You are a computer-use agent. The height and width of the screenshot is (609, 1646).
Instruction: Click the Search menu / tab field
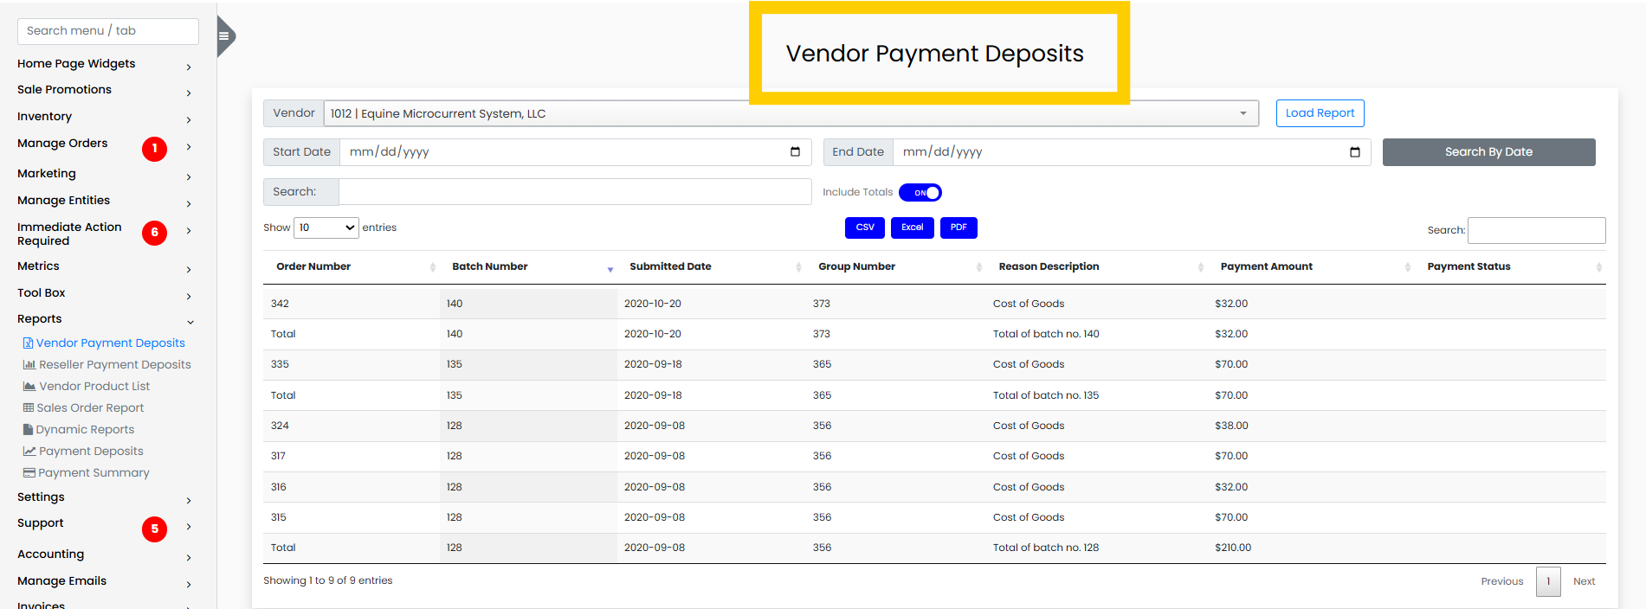coord(108,31)
